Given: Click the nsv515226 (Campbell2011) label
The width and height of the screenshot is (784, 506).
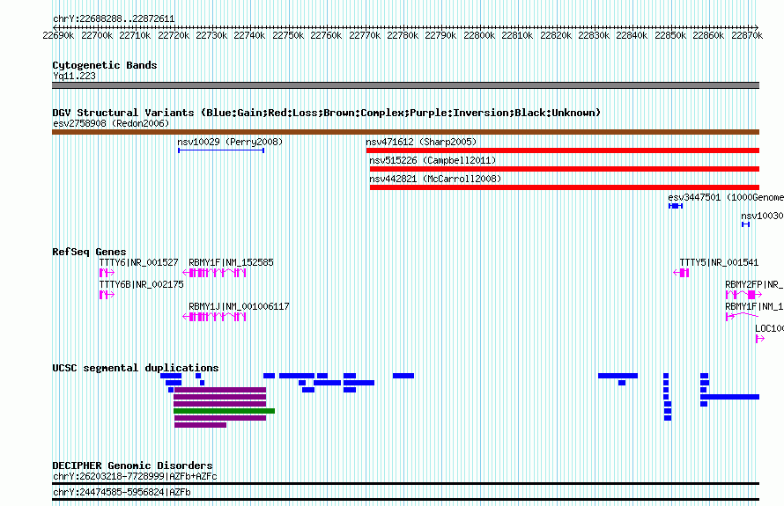Looking at the screenshot, I should tap(433, 160).
